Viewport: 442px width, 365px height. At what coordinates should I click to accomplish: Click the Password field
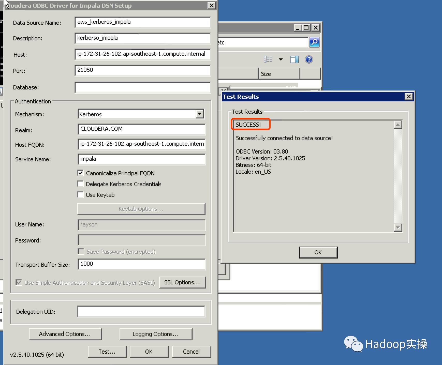coord(142,240)
